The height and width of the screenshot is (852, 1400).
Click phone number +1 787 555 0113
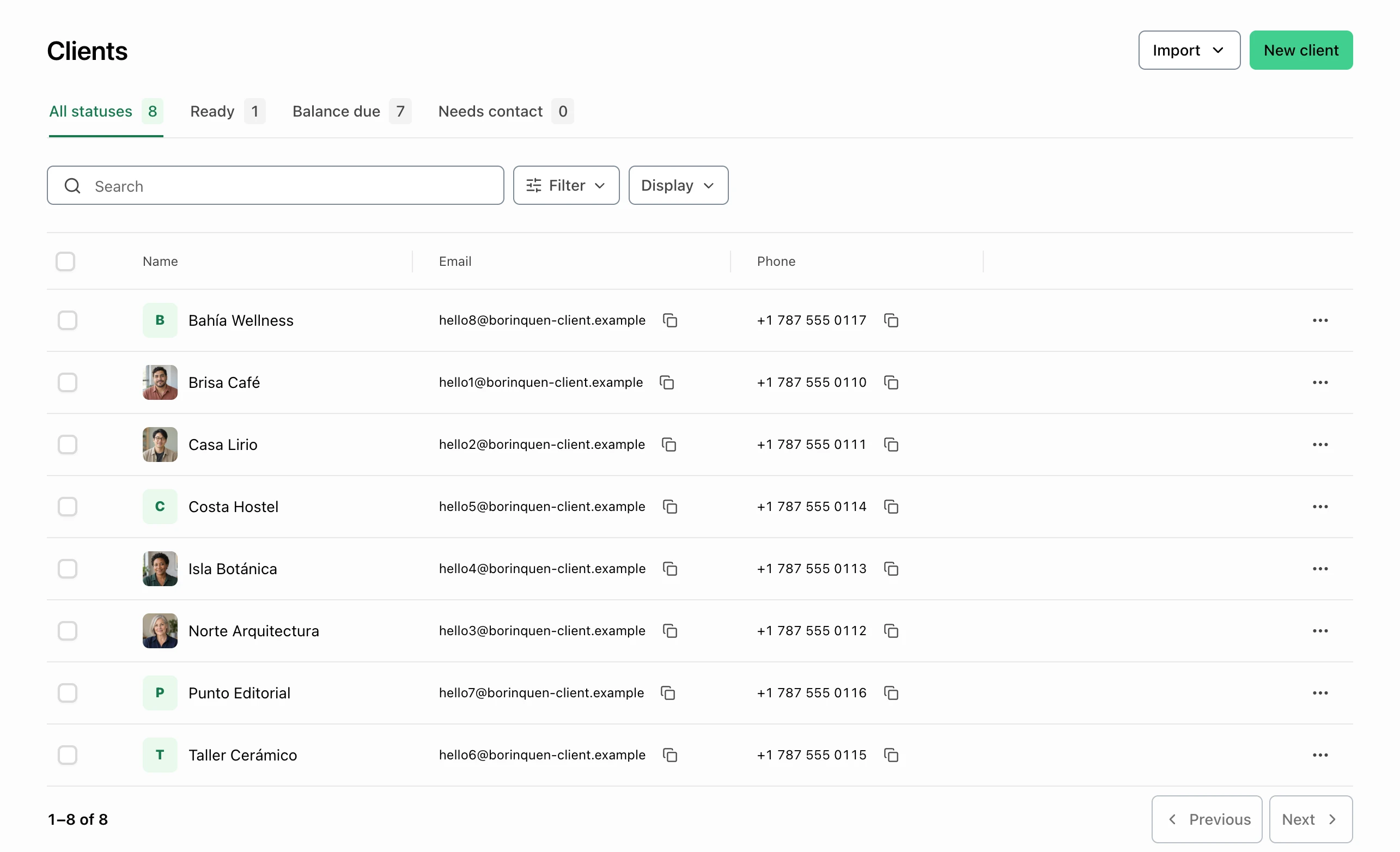point(811,569)
